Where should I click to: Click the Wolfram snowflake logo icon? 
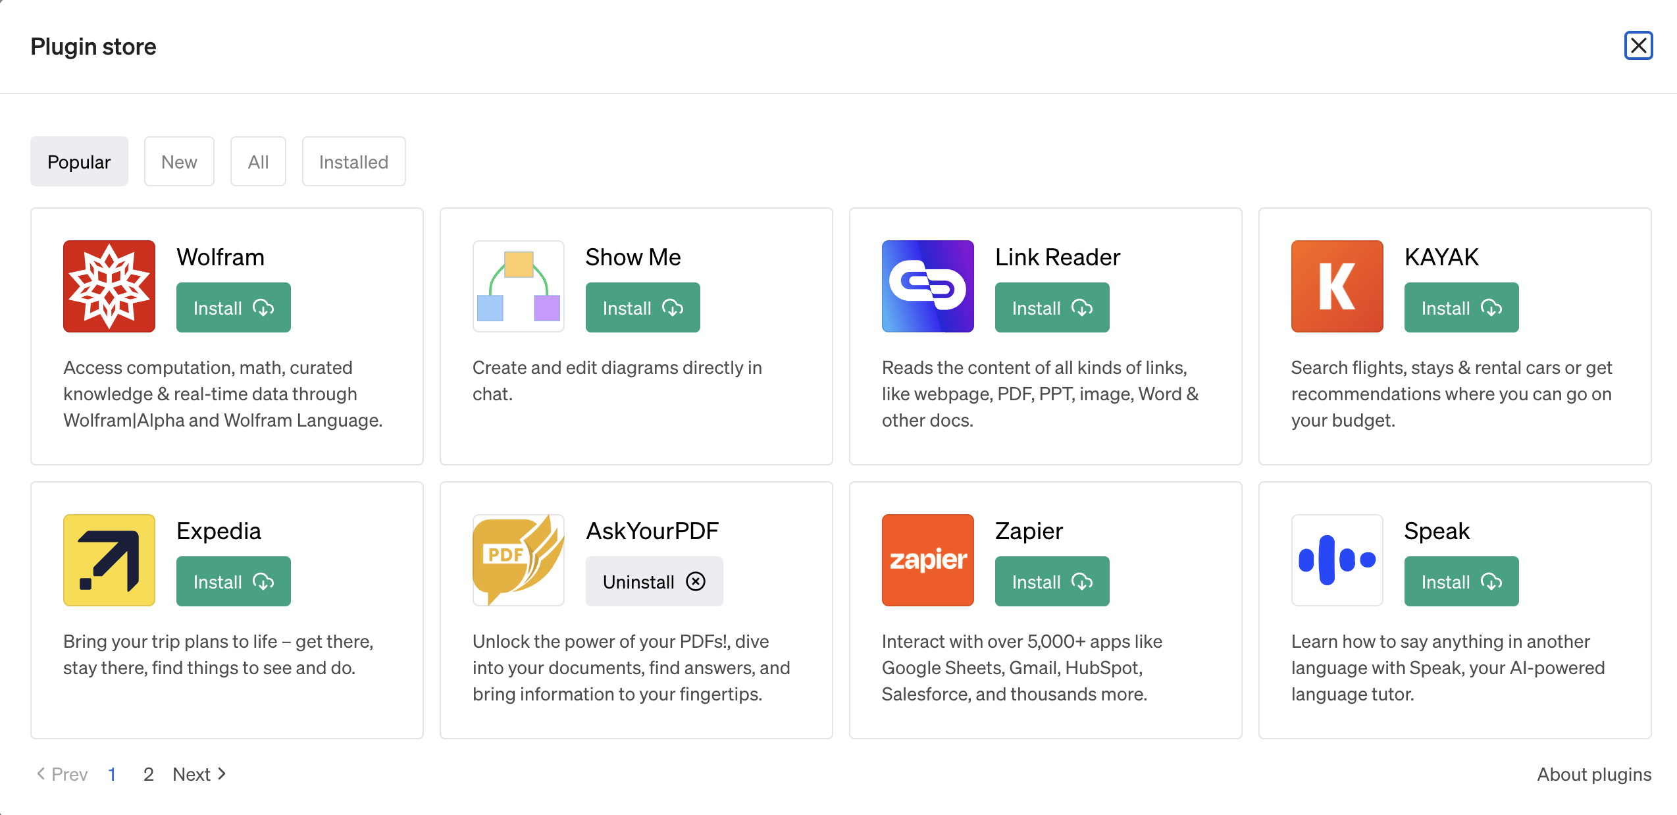click(x=109, y=286)
